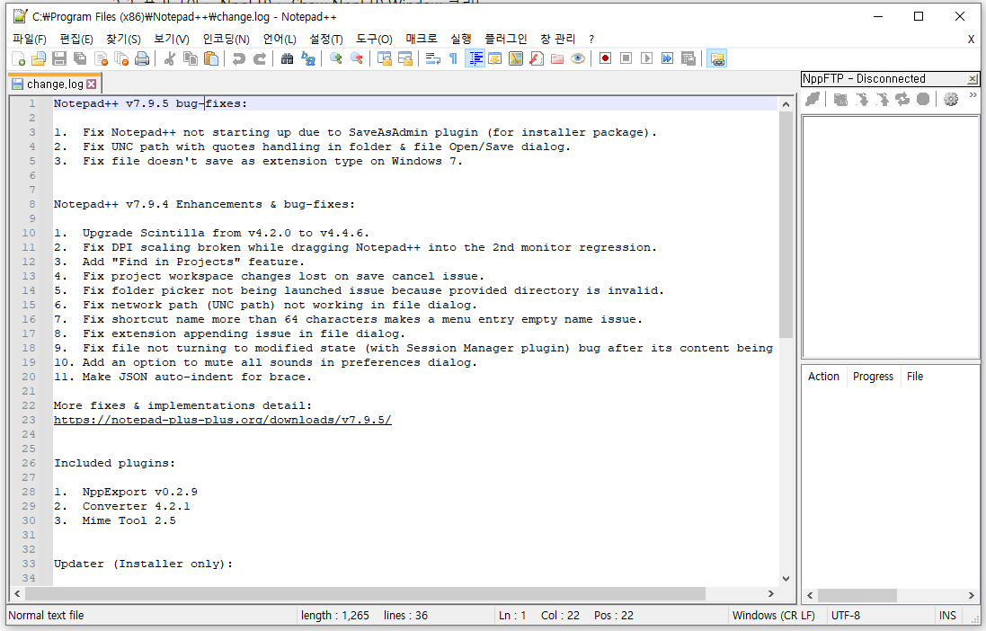986x631 pixels.
Task: Create a new document with the New icon
Action: [x=18, y=59]
